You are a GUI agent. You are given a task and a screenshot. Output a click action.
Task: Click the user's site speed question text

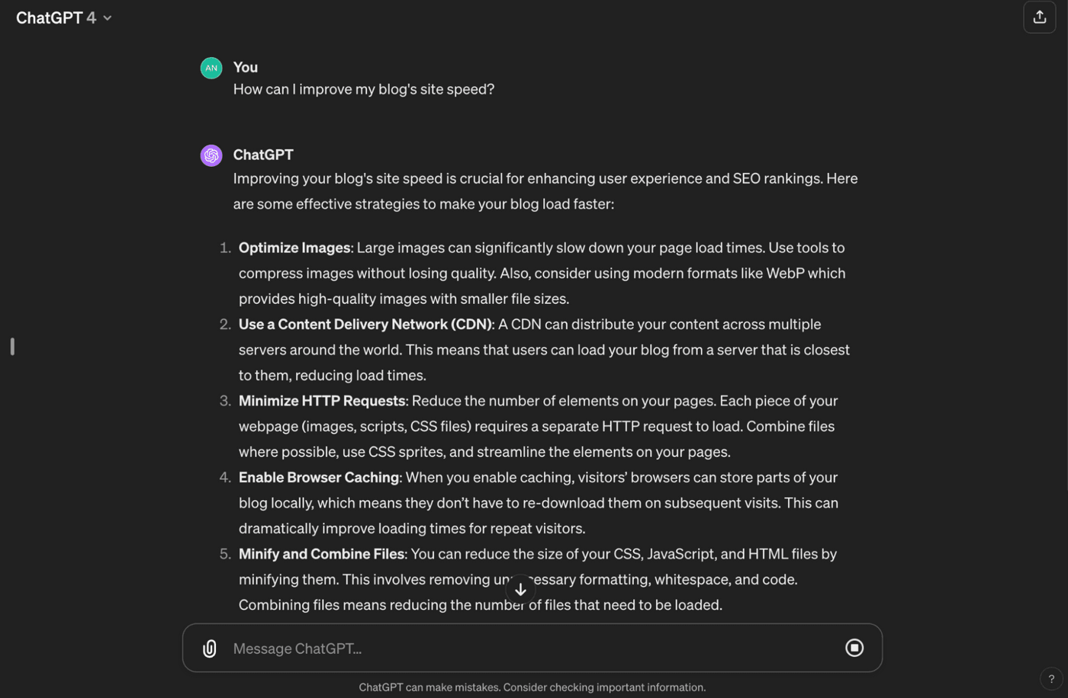pos(364,89)
